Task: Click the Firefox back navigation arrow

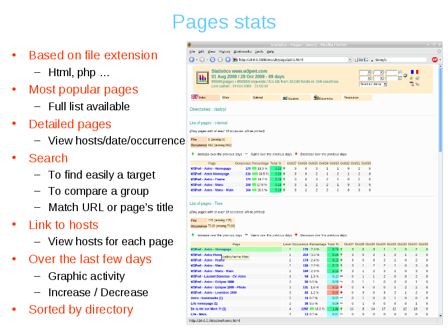Action: (x=192, y=59)
